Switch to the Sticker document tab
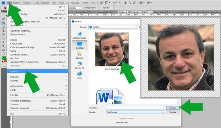This screenshot has width=221, height=128. tap(134, 12)
